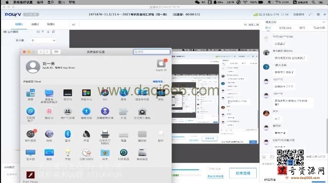
Task: Click the user account avatar 刘一男
Action: [x=33, y=67]
